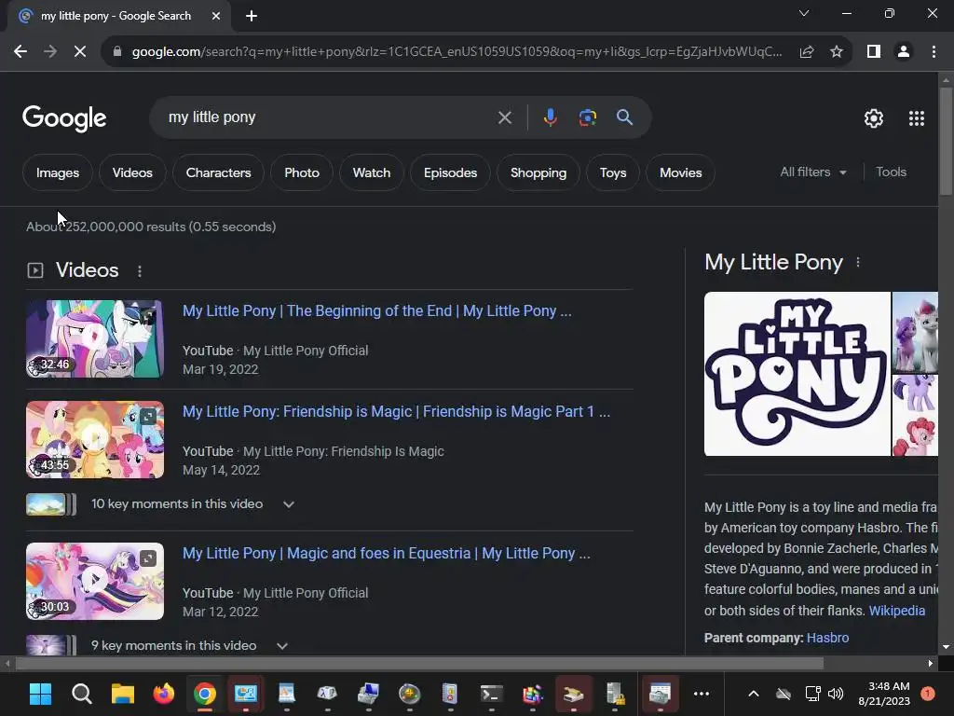This screenshot has height=716, width=954.
Task: Open My Little Pony knowledge panel options
Action: (x=858, y=262)
